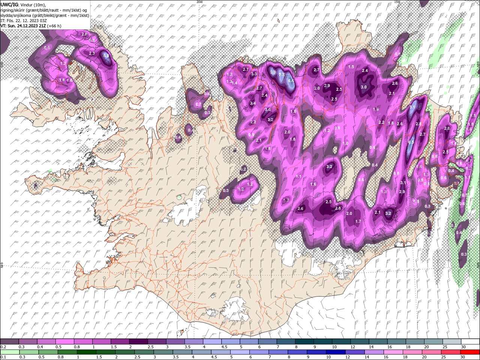The image size is (480, 360).
Task: Pick the violet 12–14 rain legend swatch
Action: pyautogui.click(x=355, y=352)
